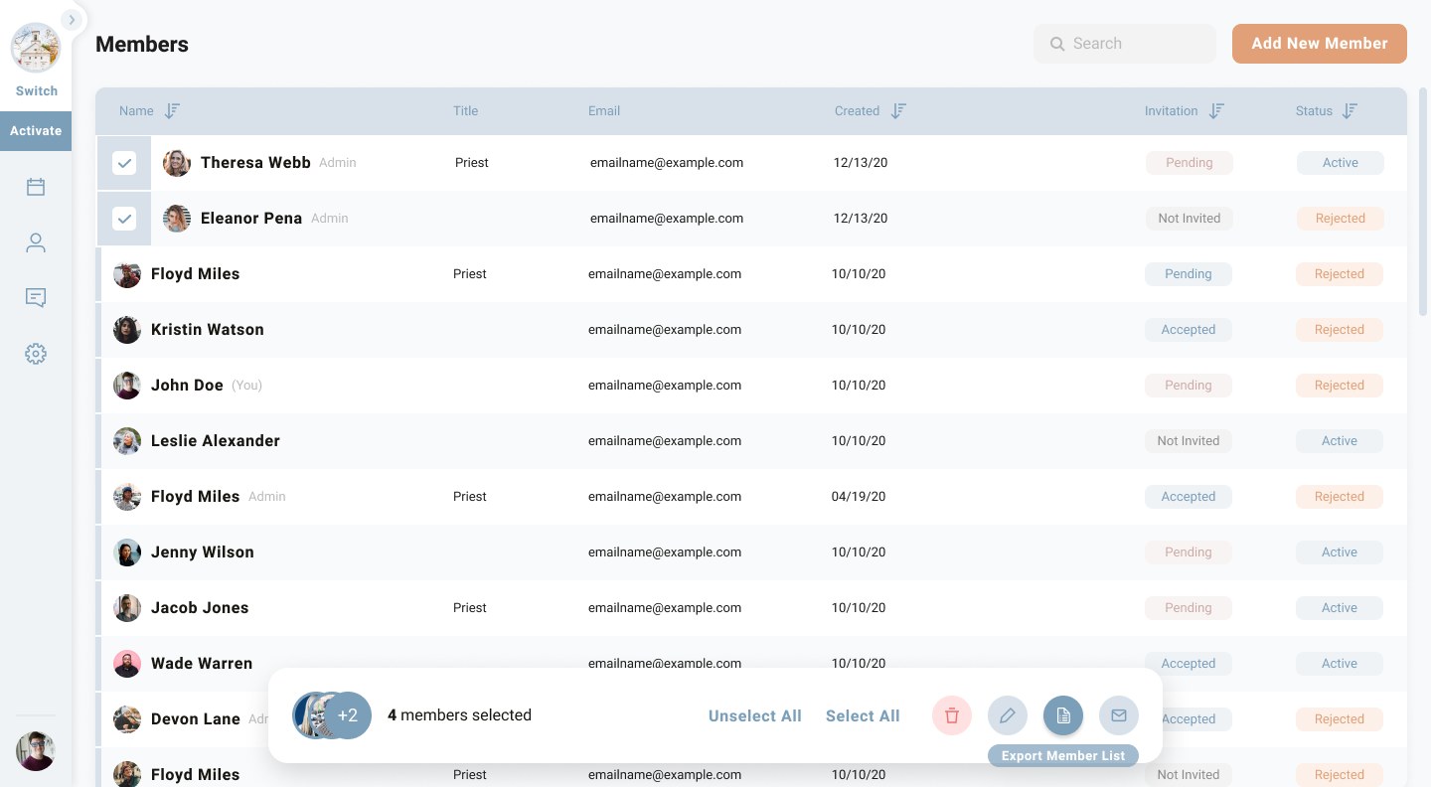Click Theresa Webb's Active status badge
The width and height of the screenshot is (1431, 787).
click(x=1341, y=163)
